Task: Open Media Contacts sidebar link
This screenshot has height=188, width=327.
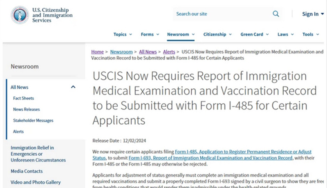Action: pyautogui.click(x=27, y=171)
